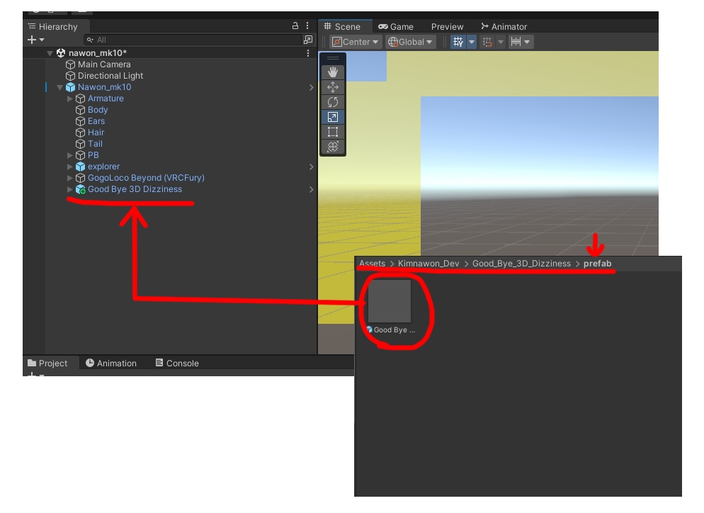Viewport: 704px width, 513px height.
Task: Select the Rect transform tool
Action: (333, 132)
